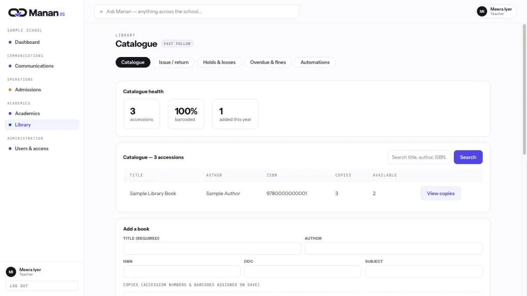Click the 'Sample Library Book' title cell
The height and width of the screenshot is (296, 527).
(x=153, y=193)
